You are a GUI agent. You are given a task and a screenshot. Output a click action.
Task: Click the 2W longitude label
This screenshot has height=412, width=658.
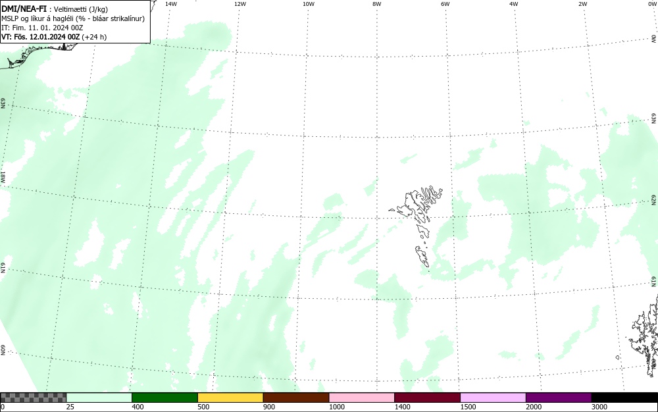[x=582, y=4]
